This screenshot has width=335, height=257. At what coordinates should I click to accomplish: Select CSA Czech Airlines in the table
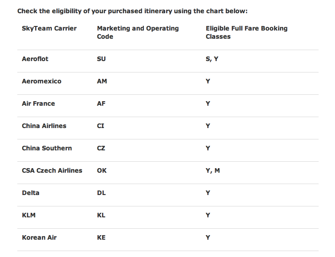point(52,170)
